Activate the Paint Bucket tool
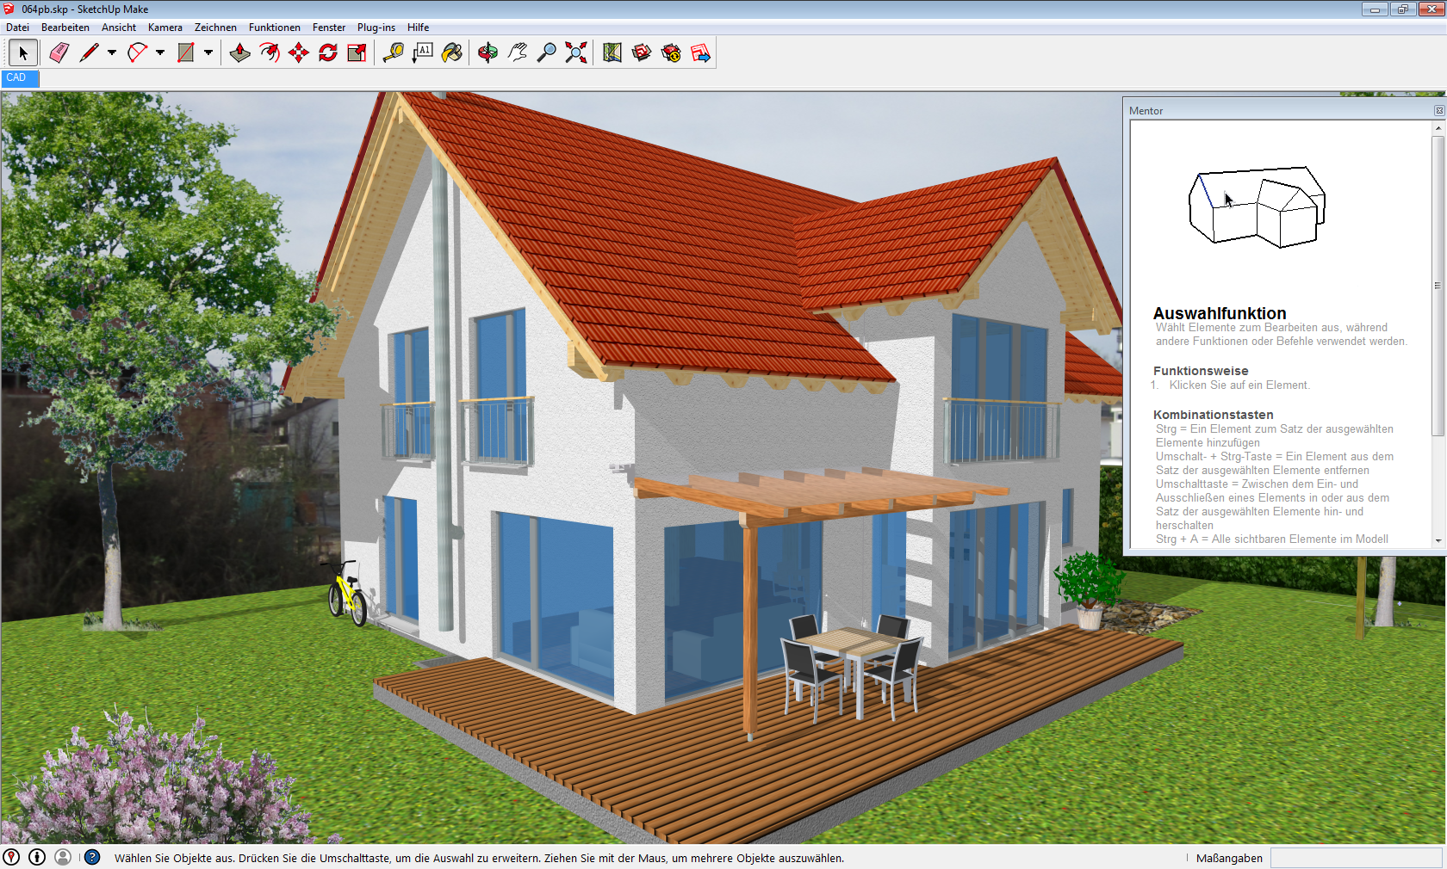The width and height of the screenshot is (1447, 869). tap(452, 53)
